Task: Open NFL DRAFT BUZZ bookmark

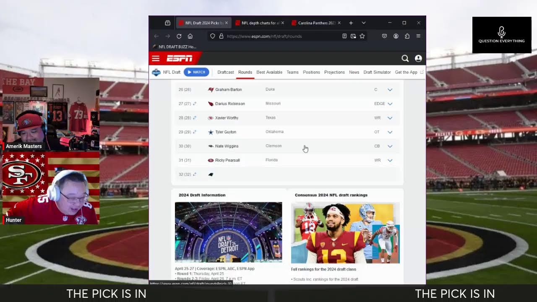Action: click(x=174, y=47)
